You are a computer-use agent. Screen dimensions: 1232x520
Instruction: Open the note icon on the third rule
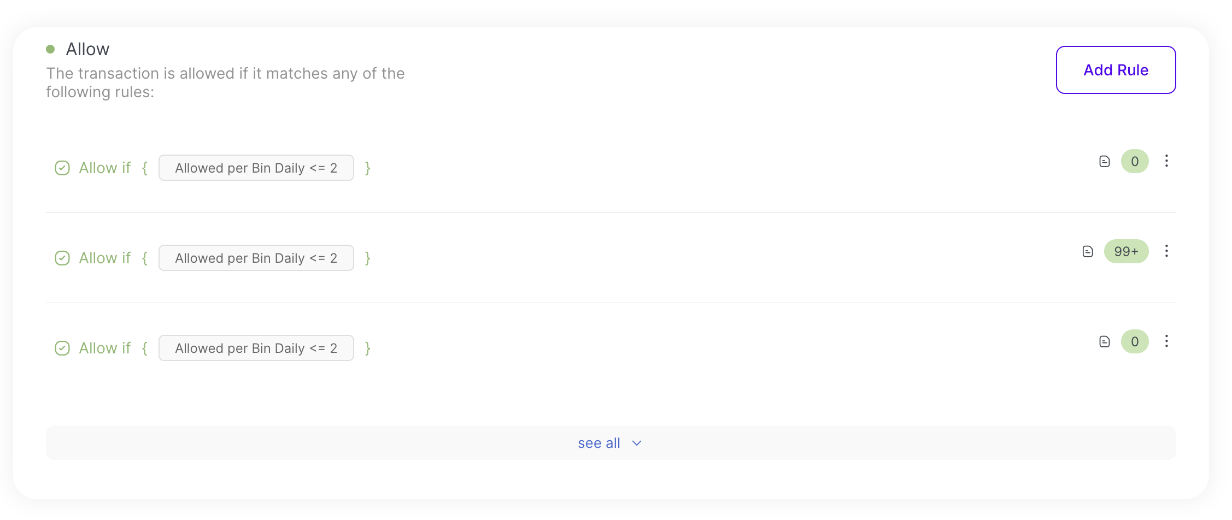pos(1104,341)
